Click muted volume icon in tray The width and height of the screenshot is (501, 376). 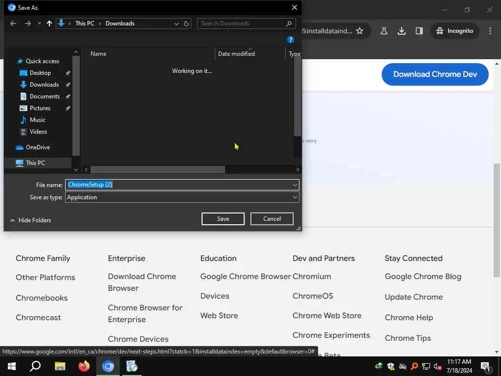click(x=437, y=367)
